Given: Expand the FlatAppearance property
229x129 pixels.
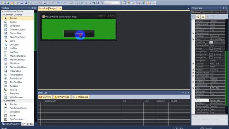Looking at the screenshot, I should point(193,33).
